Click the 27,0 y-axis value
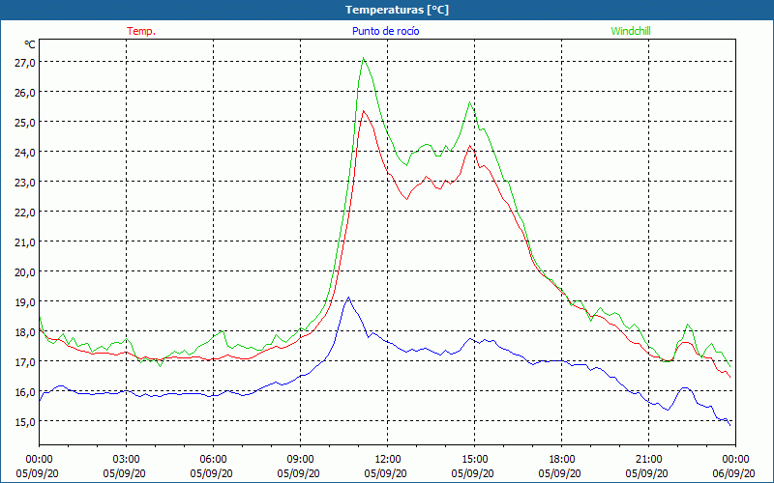Screen dimensions: 774x483 pyautogui.click(x=24, y=62)
